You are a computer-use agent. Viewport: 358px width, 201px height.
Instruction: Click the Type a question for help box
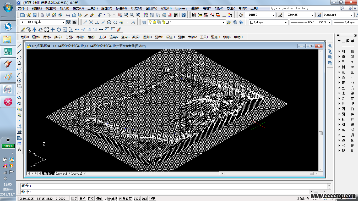point(305,8)
